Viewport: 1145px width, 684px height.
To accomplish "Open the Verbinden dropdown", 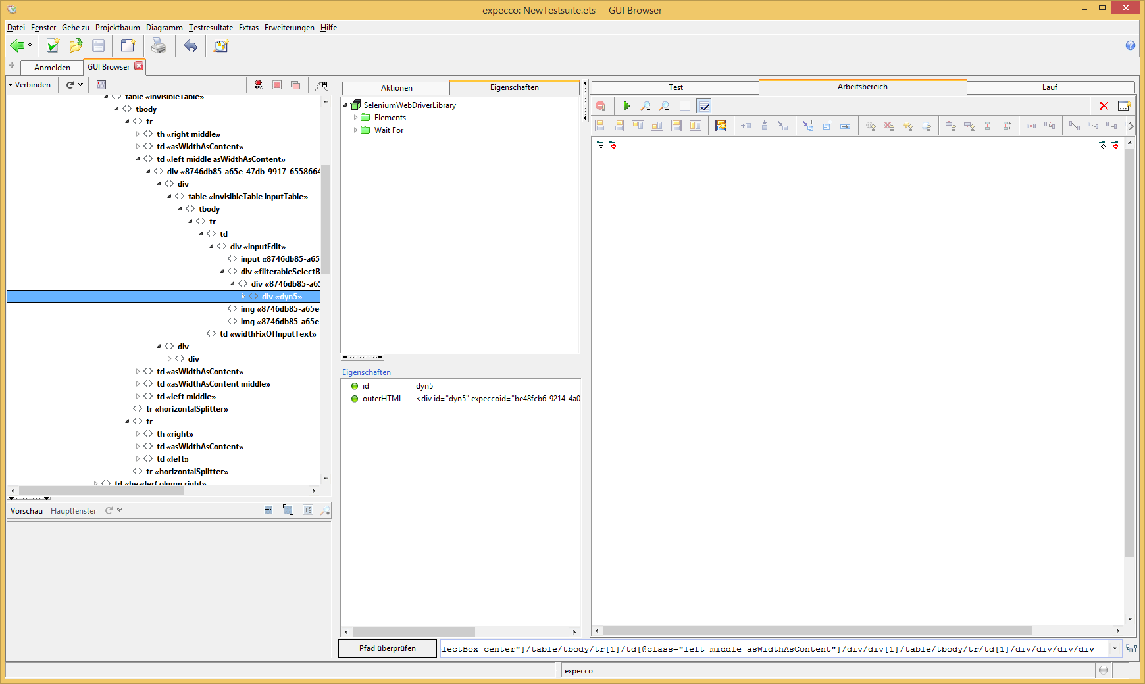I will tap(29, 85).
